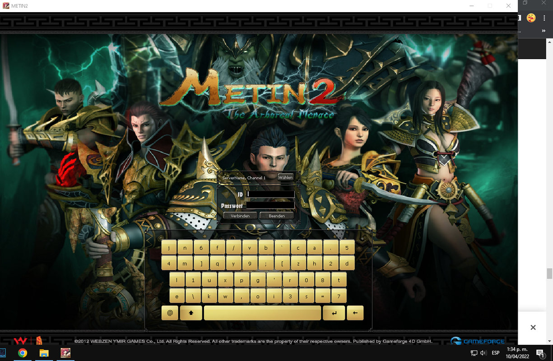Viewport: 553px width, 361px height.
Task: Tap the letter w key
Action: coord(225,296)
